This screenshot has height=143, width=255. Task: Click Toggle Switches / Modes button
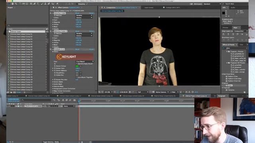(51, 142)
